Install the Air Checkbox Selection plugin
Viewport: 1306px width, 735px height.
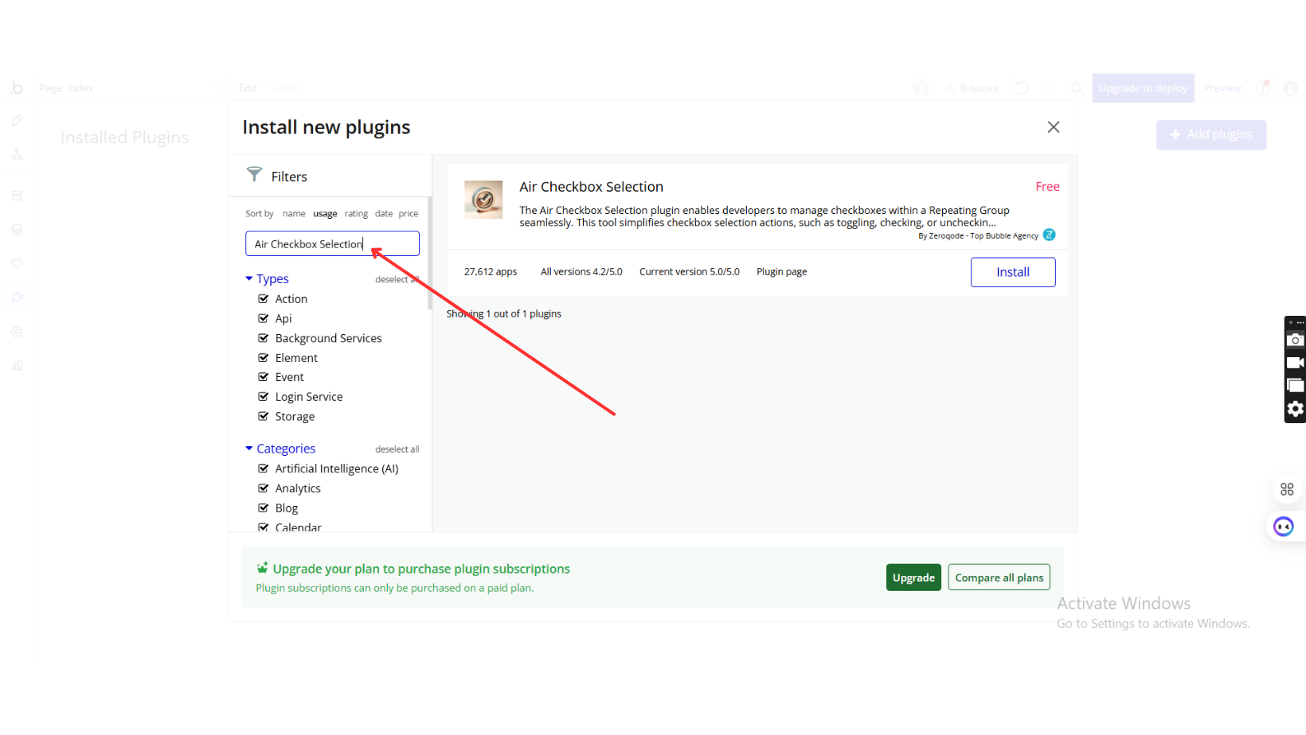[x=1013, y=272]
